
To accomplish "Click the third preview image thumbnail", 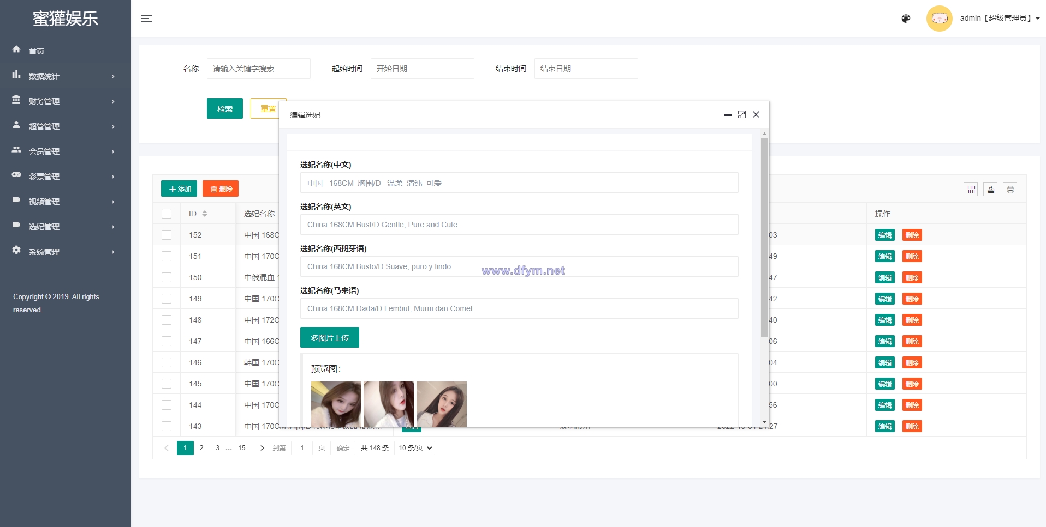I will [x=442, y=404].
